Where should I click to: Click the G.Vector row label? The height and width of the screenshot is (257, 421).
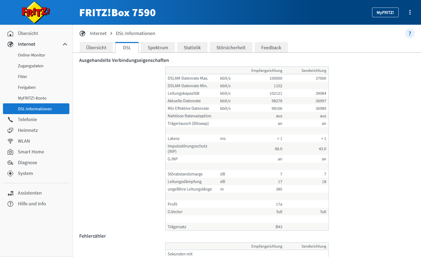[x=175, y=212]
